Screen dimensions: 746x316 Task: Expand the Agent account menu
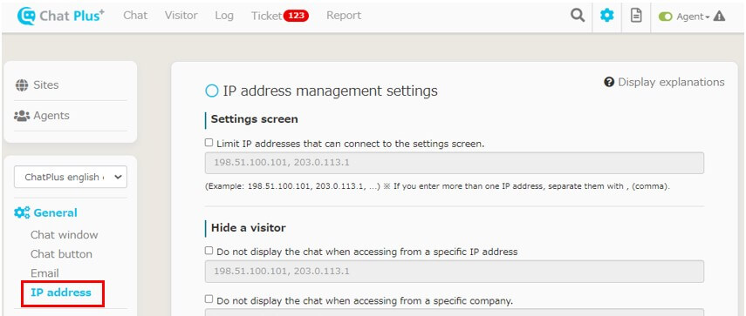point(693,17)
